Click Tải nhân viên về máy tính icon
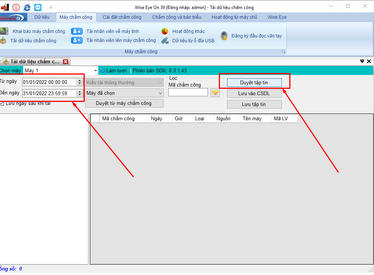The image size is (374, 275). click(77, 31)
